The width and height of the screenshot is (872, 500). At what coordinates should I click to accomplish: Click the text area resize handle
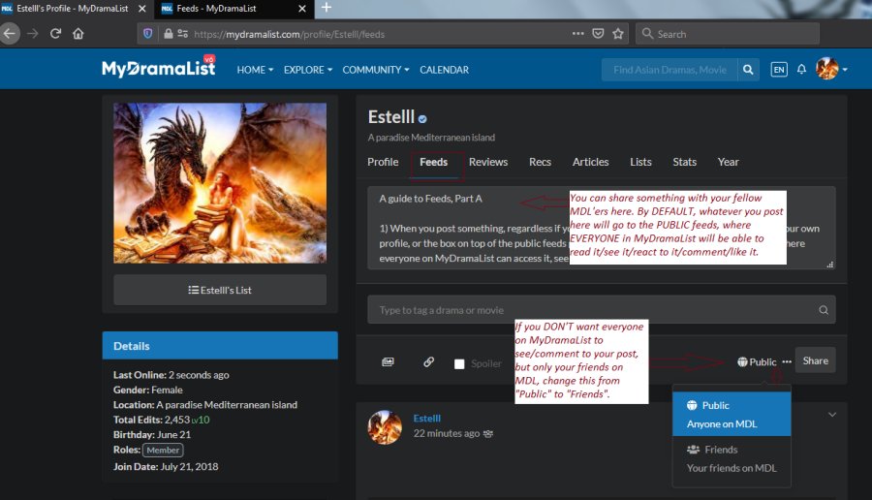(x=829, y=265)
